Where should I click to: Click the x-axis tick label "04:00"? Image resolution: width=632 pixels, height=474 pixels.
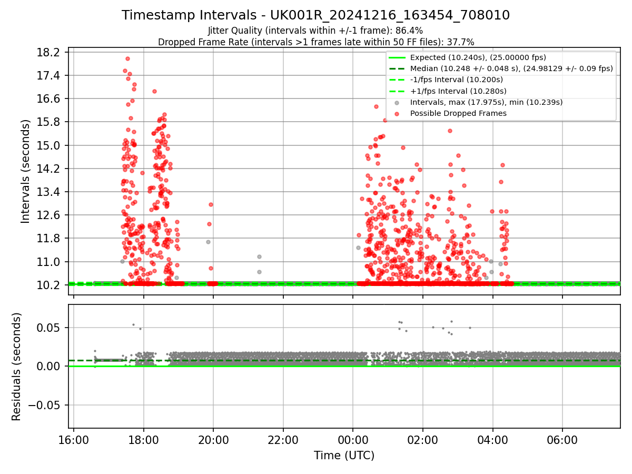(492, 440)
